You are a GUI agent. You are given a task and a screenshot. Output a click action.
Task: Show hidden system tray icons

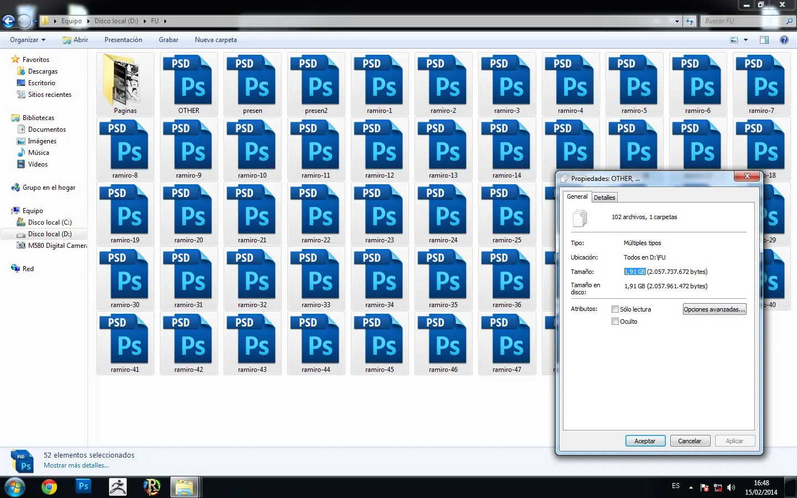coord(691,487)
